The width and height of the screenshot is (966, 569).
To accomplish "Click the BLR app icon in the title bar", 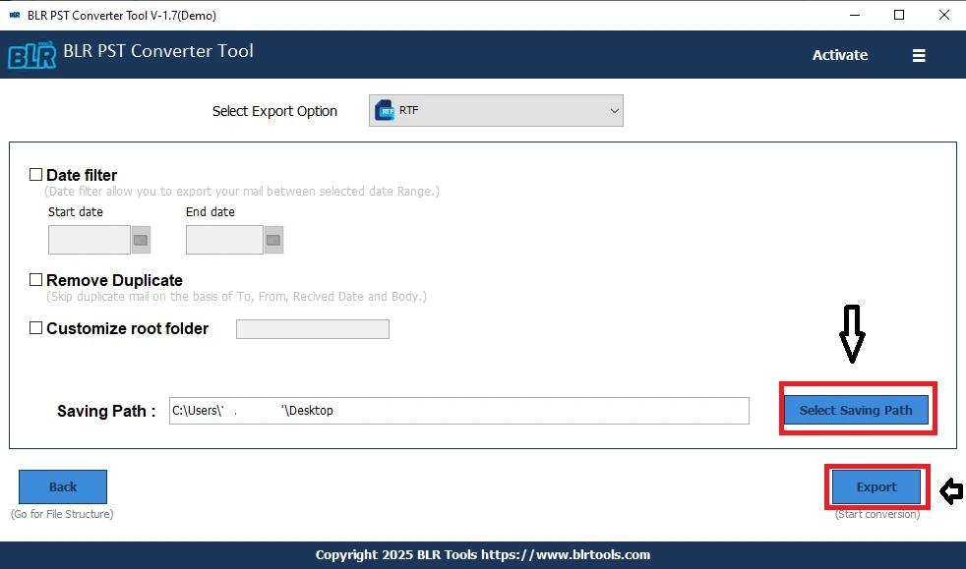I will 14,15.
